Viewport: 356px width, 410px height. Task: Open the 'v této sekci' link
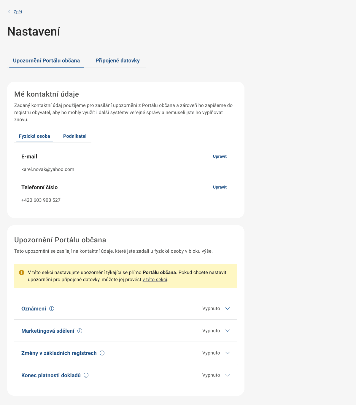click(x=155, y=279)
